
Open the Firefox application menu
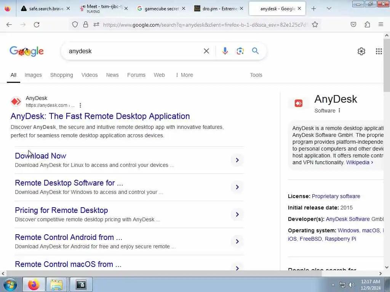[x=381, y=24]
